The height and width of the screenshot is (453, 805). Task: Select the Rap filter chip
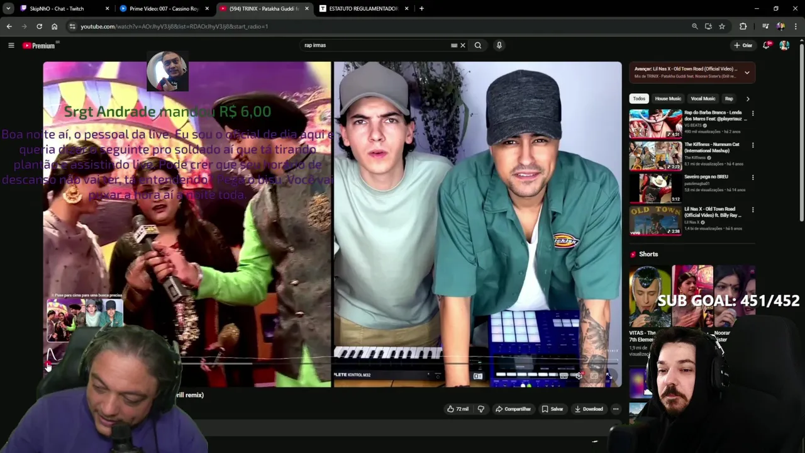(729, 99)
